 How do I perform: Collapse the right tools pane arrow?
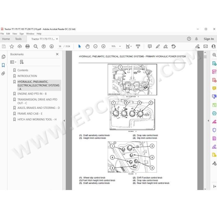(208, 121)
